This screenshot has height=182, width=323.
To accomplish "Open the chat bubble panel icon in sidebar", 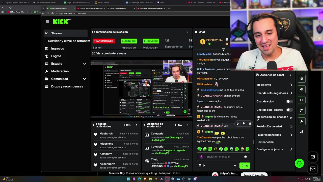I will (x=302, y=89).
